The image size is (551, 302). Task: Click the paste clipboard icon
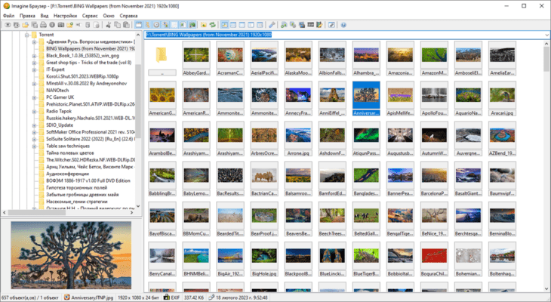pos(126,25)
